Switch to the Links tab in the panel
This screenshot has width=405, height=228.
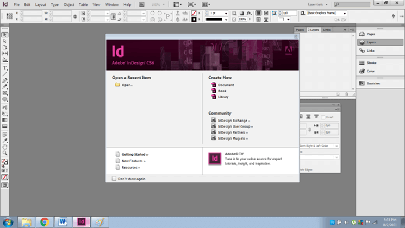(327, 30)
